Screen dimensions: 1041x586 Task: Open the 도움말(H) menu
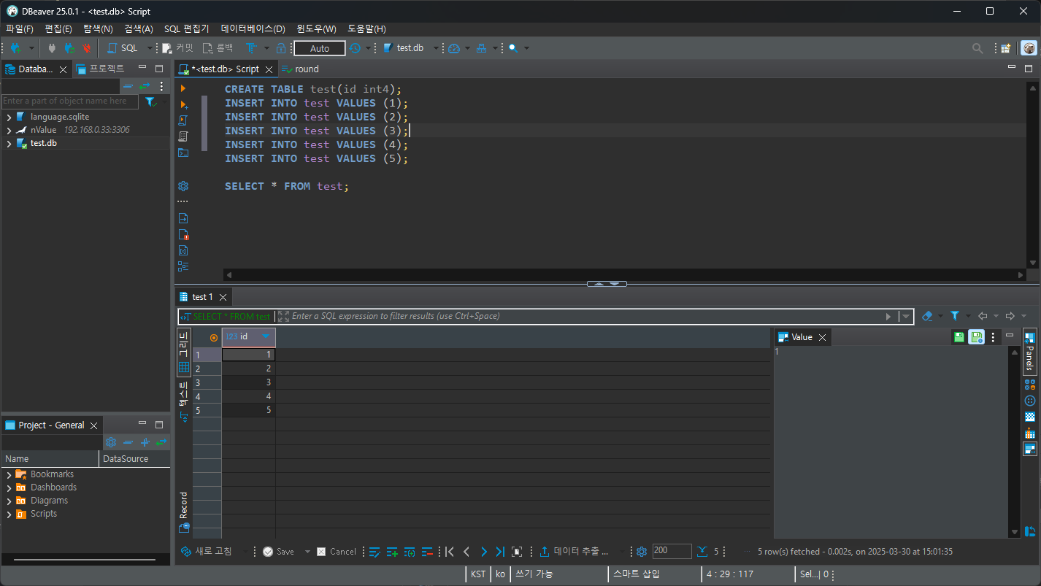click(x=366, y=29)
